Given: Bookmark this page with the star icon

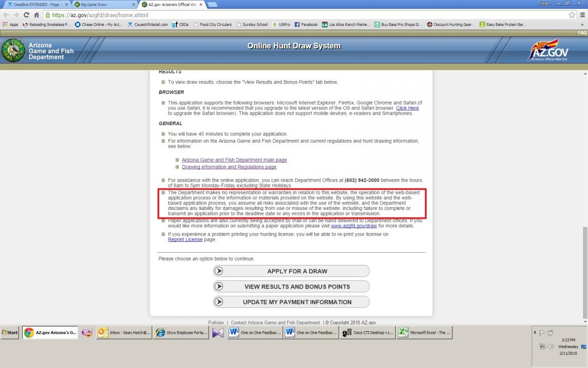Looking at the screenshot, I should point(572,15).
